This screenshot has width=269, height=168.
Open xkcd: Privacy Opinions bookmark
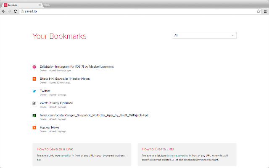click(x=56, y=103)
